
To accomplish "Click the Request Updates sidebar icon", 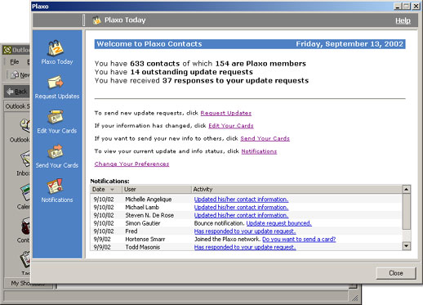I will click(x=56, y=83).
